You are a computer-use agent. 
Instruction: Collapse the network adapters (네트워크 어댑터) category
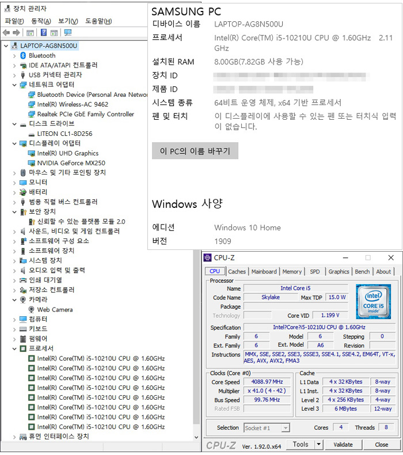(x=14, y=85)
